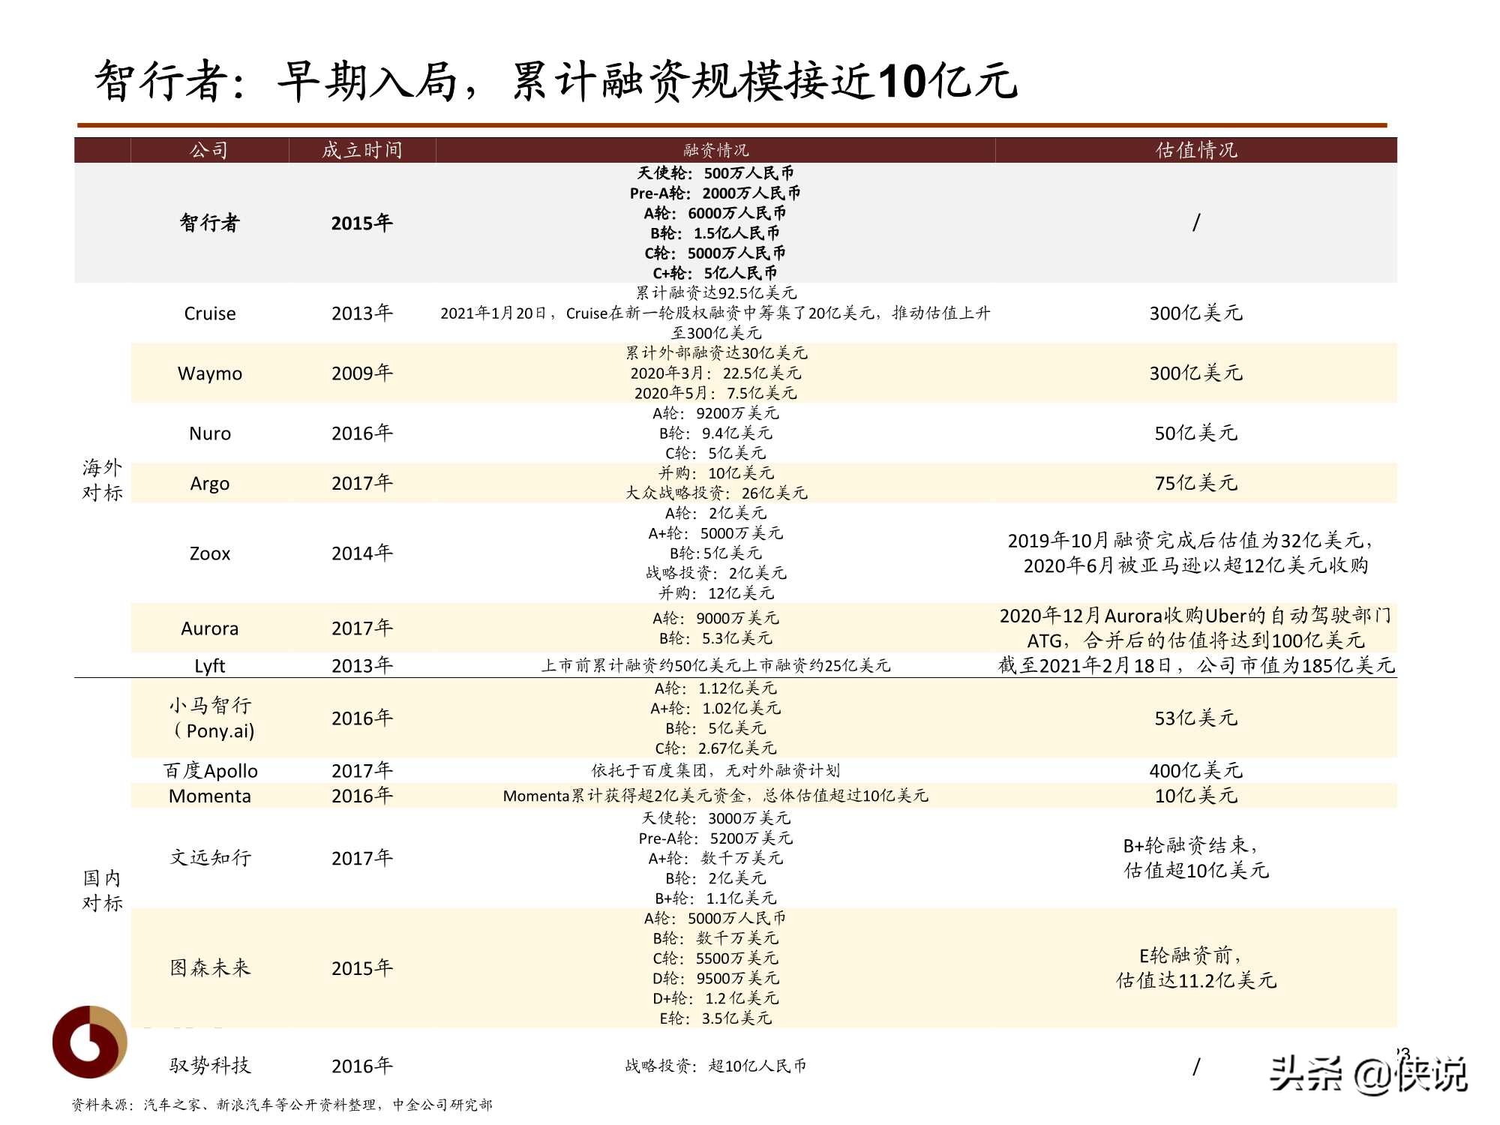Select the Aurora company name cell
This screenshot has width=1500, height=1125.
(209, 628)
